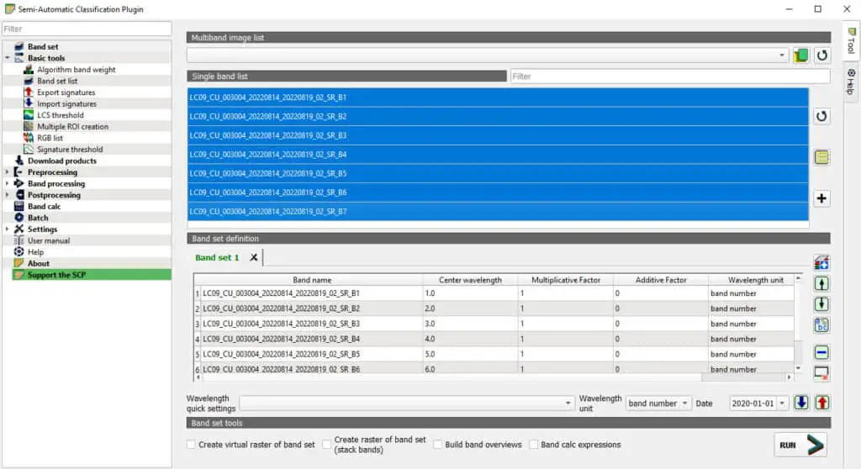
Task: Click the Algorithm band weight icon
Action: (x=29, y=70)
